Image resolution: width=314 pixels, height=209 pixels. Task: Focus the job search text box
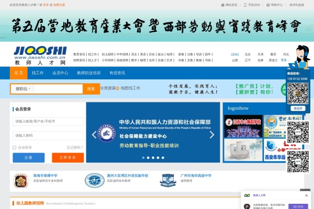tap(58, 89)
